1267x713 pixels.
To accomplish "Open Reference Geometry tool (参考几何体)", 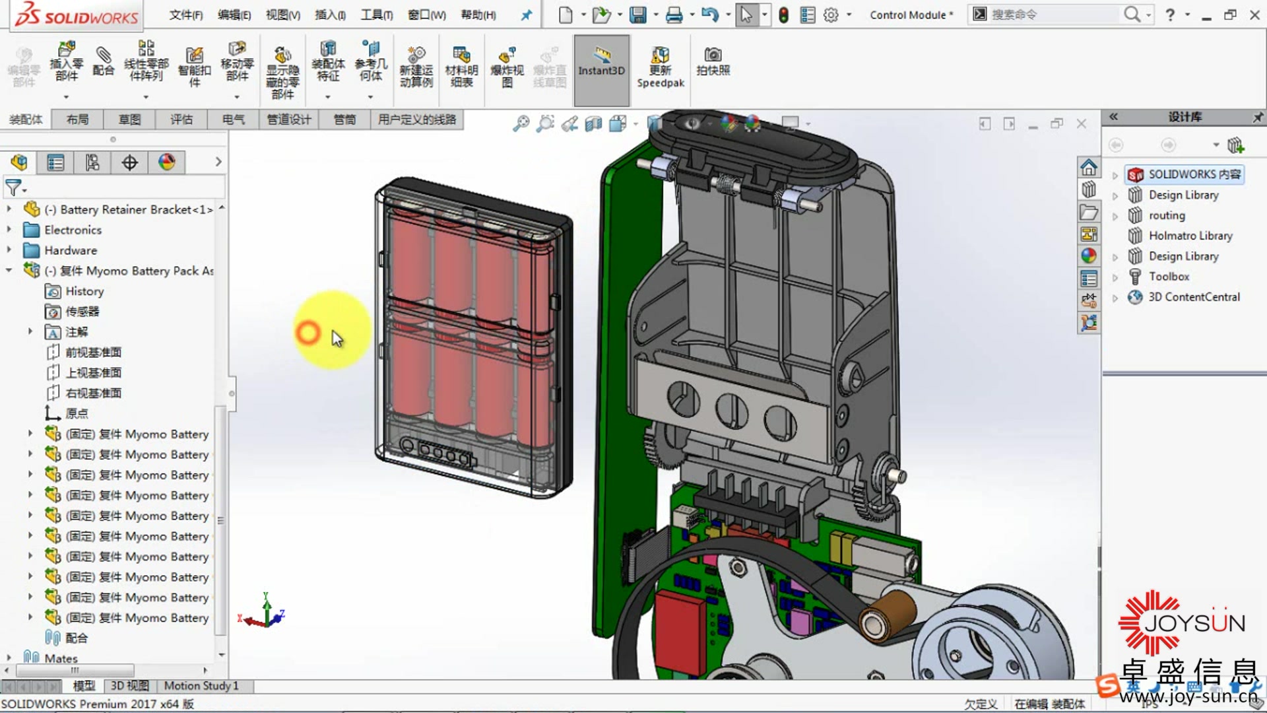I will point(371,61).
